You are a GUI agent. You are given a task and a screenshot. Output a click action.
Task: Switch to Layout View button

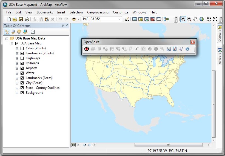78,145
